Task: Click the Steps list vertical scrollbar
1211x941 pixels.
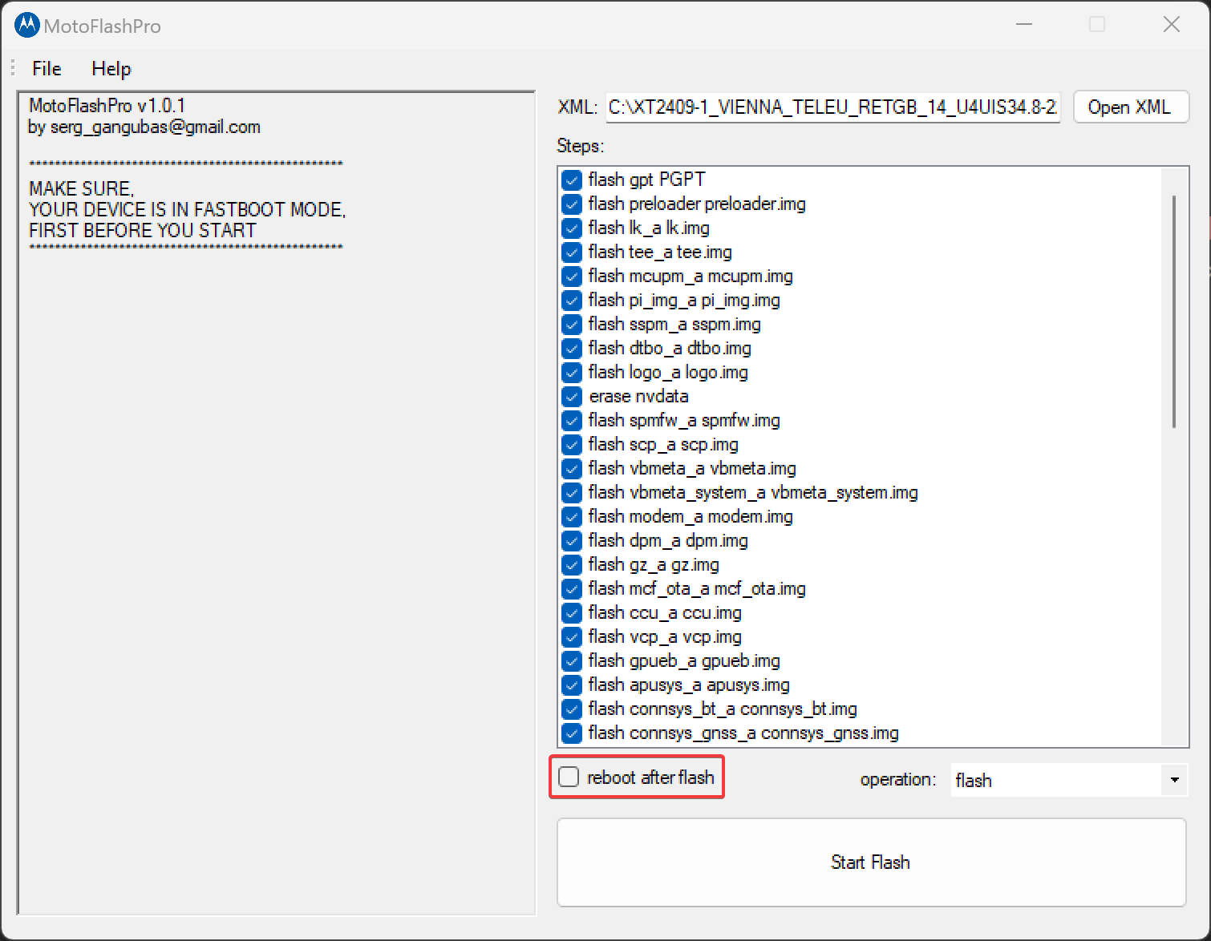Action: (x=1174, y=313)
